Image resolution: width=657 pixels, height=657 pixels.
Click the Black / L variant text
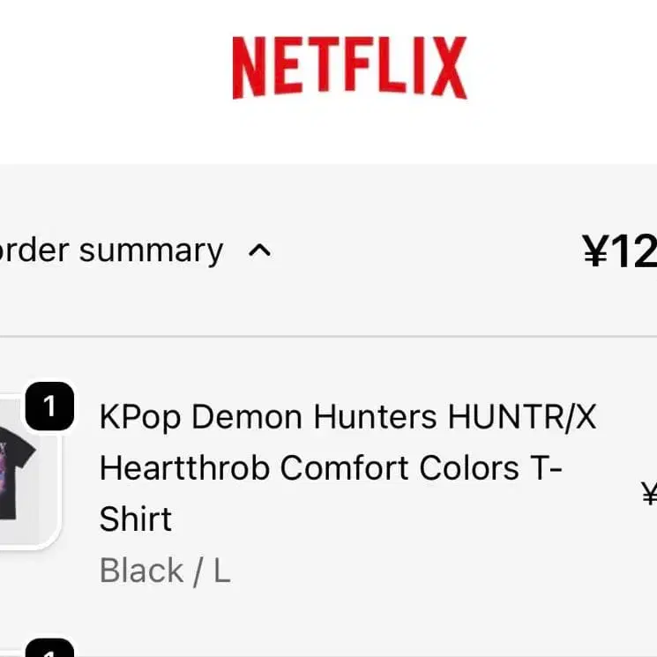click(x=165, y=571)
